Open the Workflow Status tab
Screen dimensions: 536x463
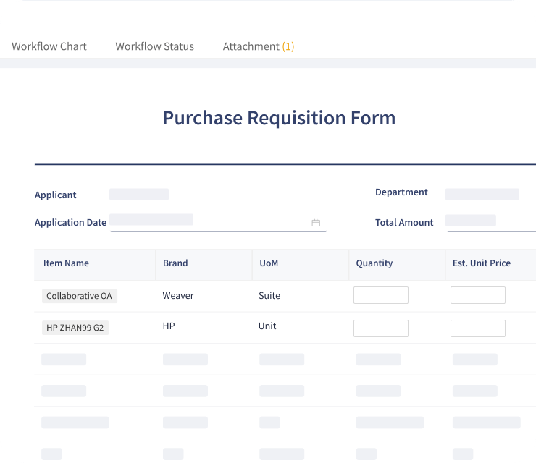pyautogui.click(x=154, y=46)
